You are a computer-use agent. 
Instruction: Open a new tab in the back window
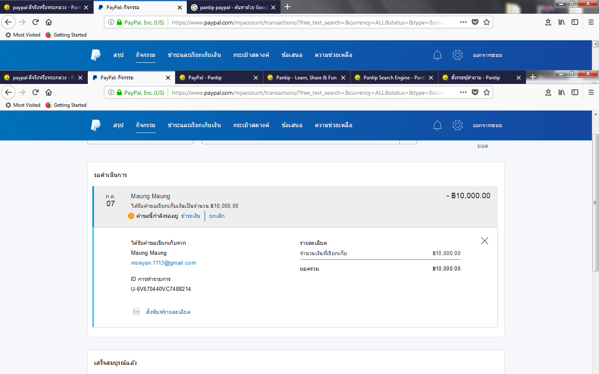pyautogui.click(x=287, y=7)
